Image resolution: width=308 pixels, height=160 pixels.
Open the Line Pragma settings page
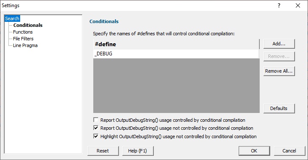pos(25,45)
